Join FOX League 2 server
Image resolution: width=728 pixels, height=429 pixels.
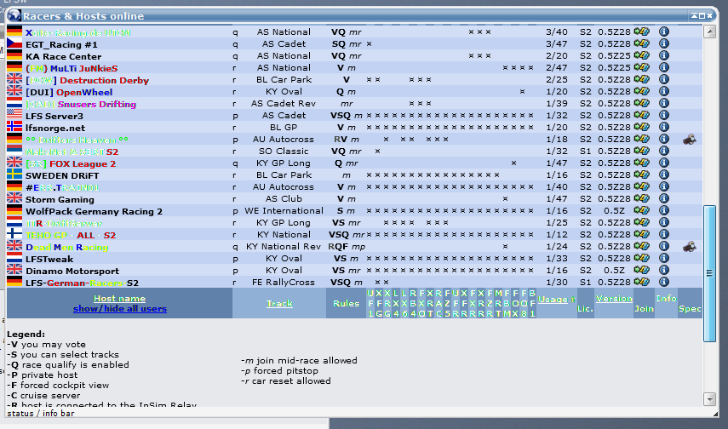coord(642,163)
